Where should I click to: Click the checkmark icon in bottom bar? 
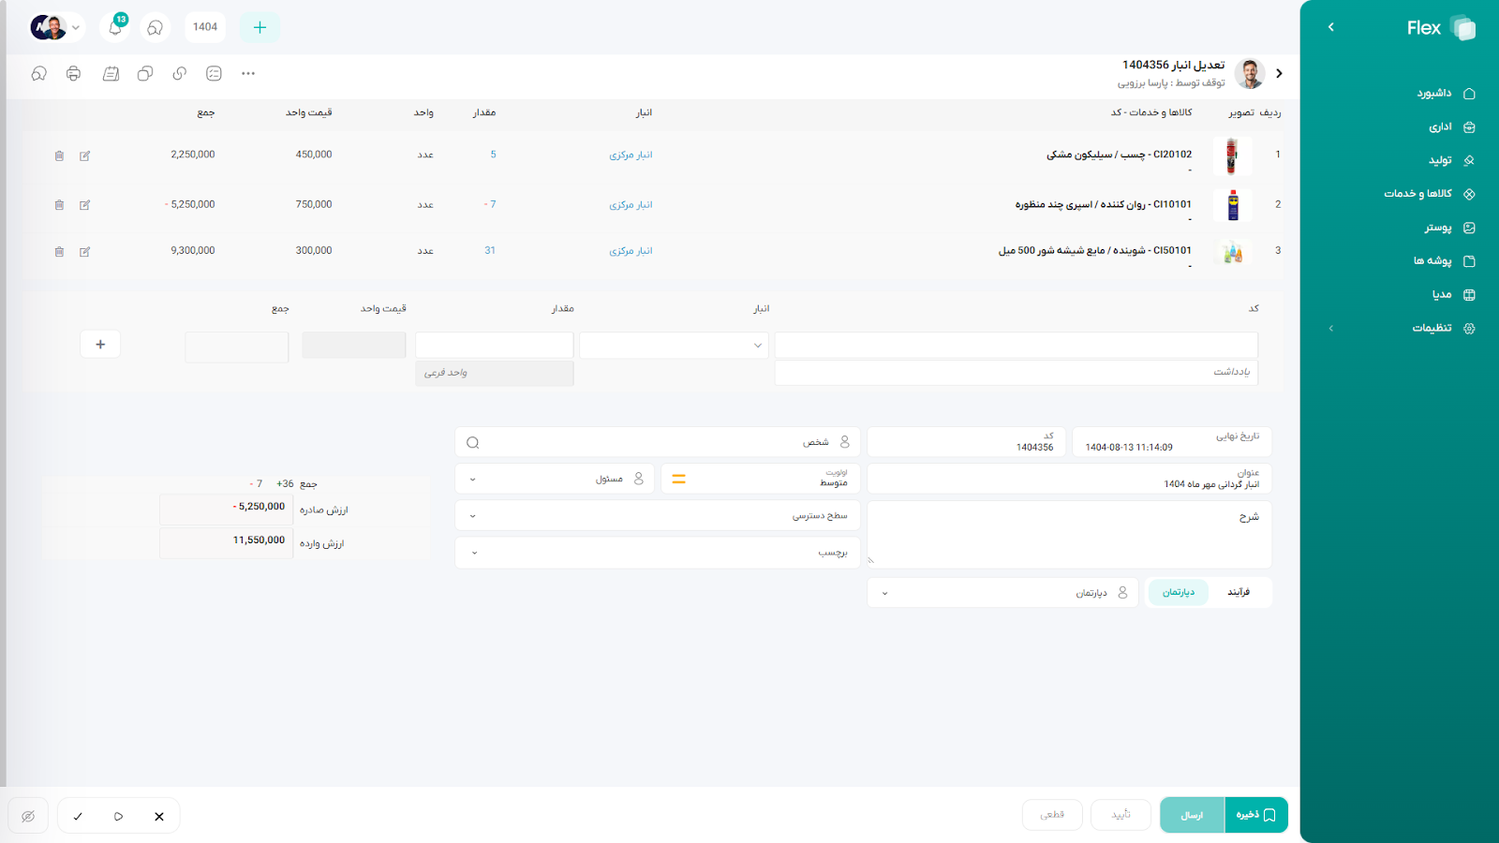(78, 816)
